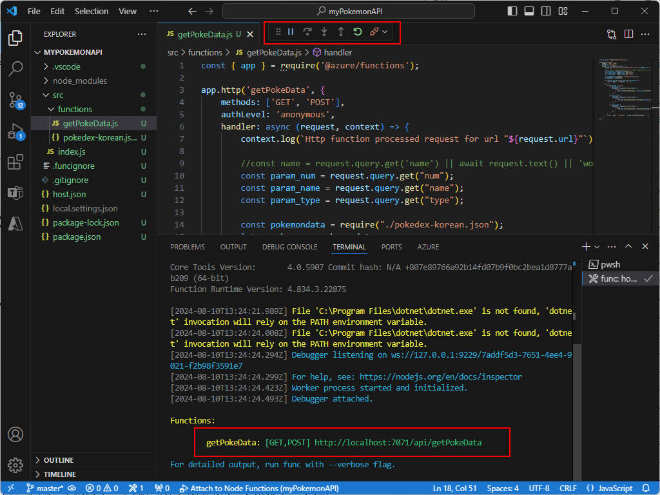Open the View menu
The width and height of the screenshot is (660, 495).
(128, 12)
